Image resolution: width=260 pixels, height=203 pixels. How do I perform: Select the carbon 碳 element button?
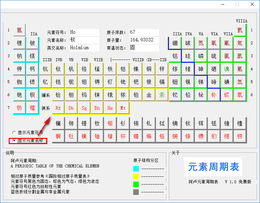188,43
